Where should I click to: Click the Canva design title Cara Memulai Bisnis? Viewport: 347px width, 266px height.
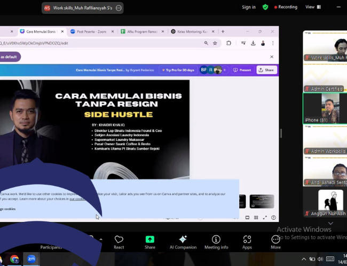[x=100, y=70]
